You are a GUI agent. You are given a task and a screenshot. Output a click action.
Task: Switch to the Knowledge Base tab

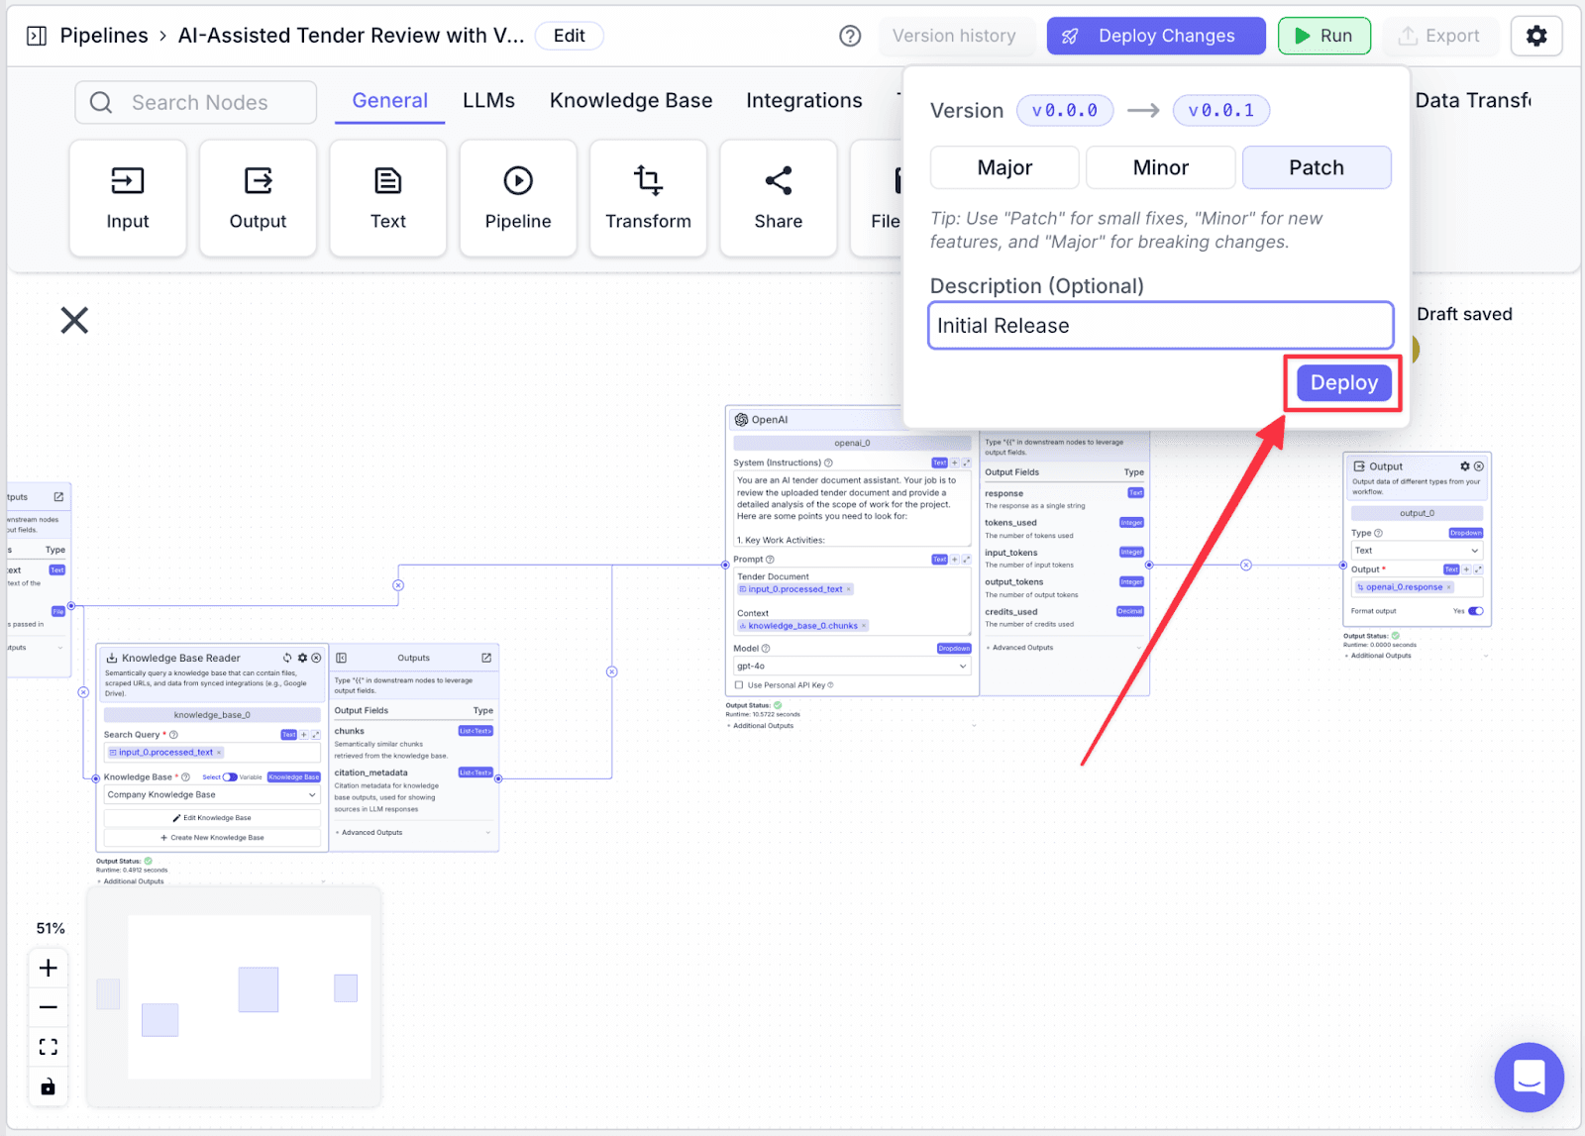pyautogui.click(x=631, y=101)
